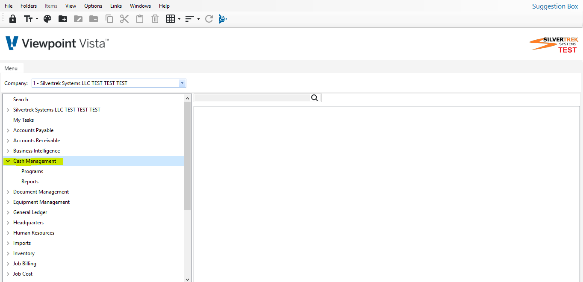
Task: Select the Headquarters tree item
Action: click(x=28, y=223)
